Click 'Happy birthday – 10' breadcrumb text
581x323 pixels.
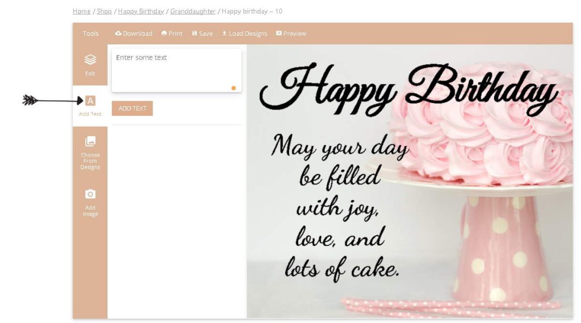click(x=252, y=11)
